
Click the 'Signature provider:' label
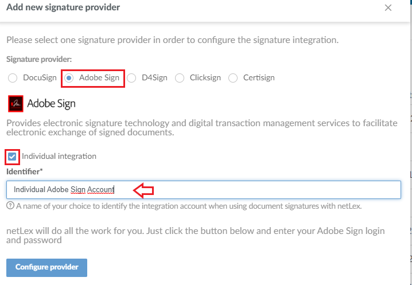coord(39,59)
